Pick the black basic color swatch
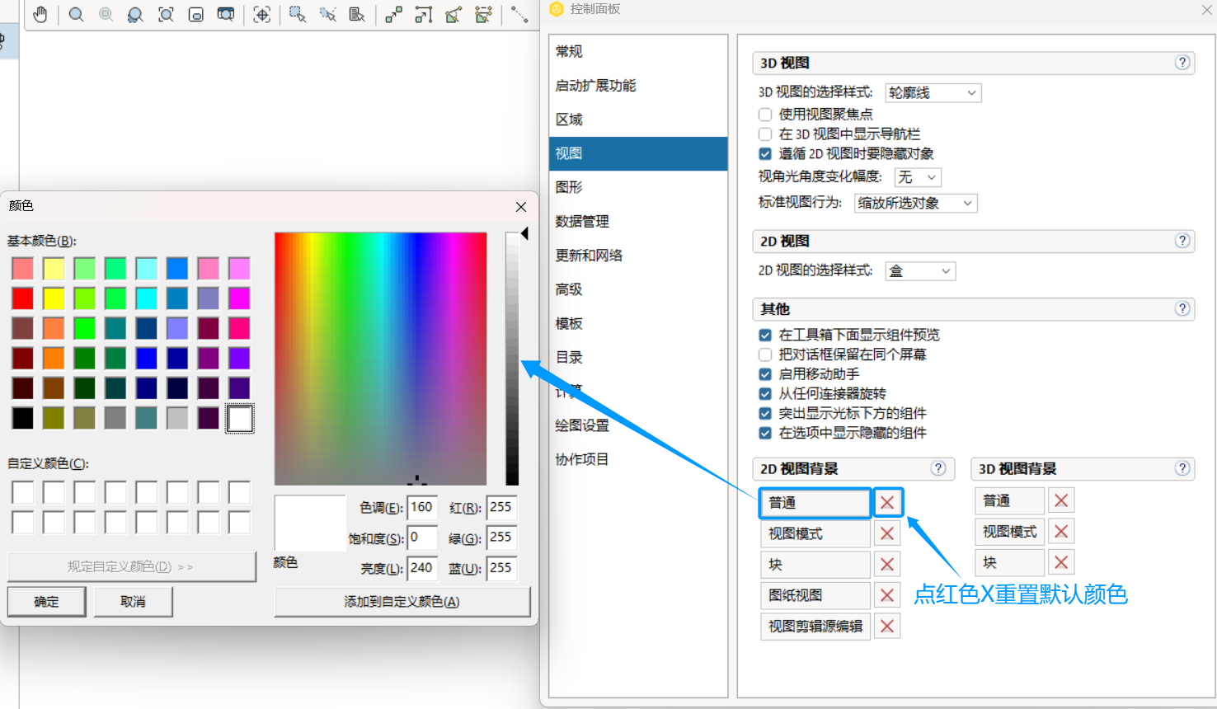The image size is (1217, 709). pyautogui.click(x=23, y=418)
